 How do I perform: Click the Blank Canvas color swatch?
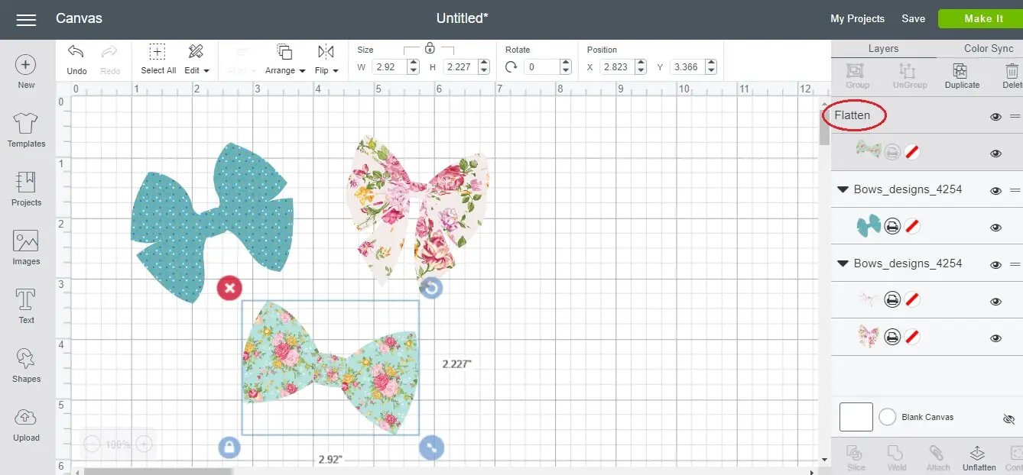click(x=856, y=418)
